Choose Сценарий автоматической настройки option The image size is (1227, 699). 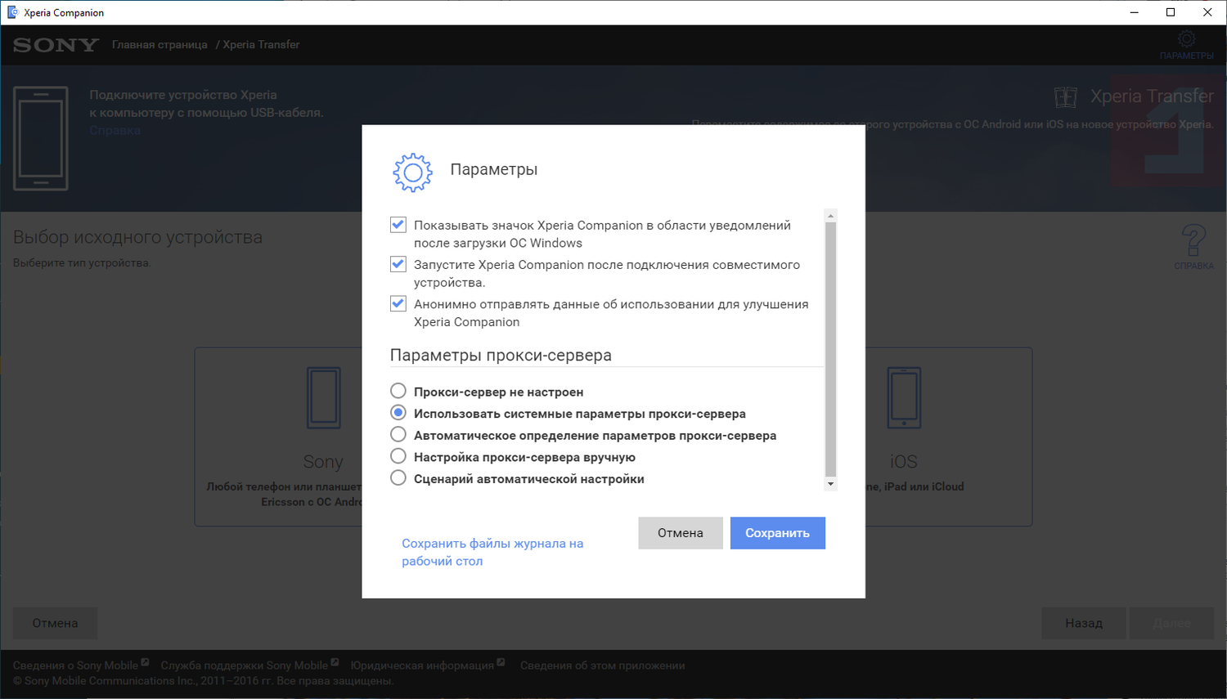pyautogui.click(x=398, y=477)
